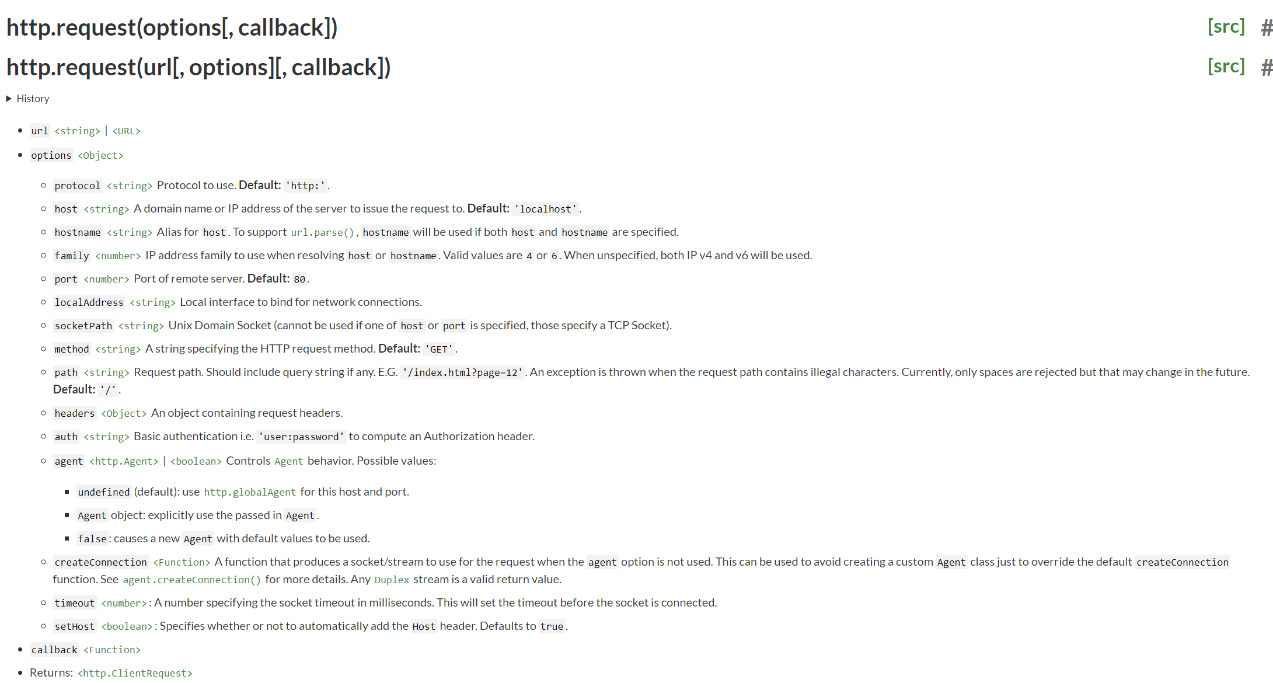Open the <number> type beside timeout
The image size is (1273, 683).
point(124,603)
